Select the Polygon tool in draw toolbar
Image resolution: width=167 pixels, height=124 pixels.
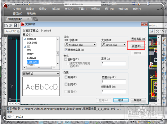pos(5,54)
